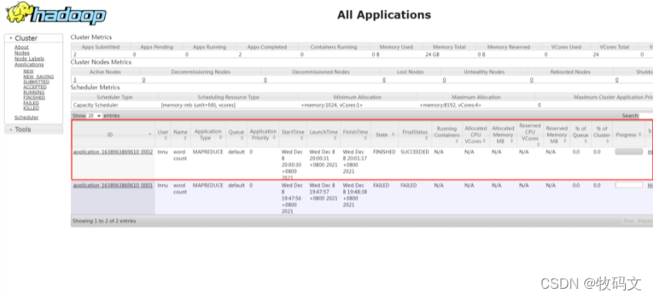Click the Hadoop elephant logo
653x298 pixels.
[56, 14]
